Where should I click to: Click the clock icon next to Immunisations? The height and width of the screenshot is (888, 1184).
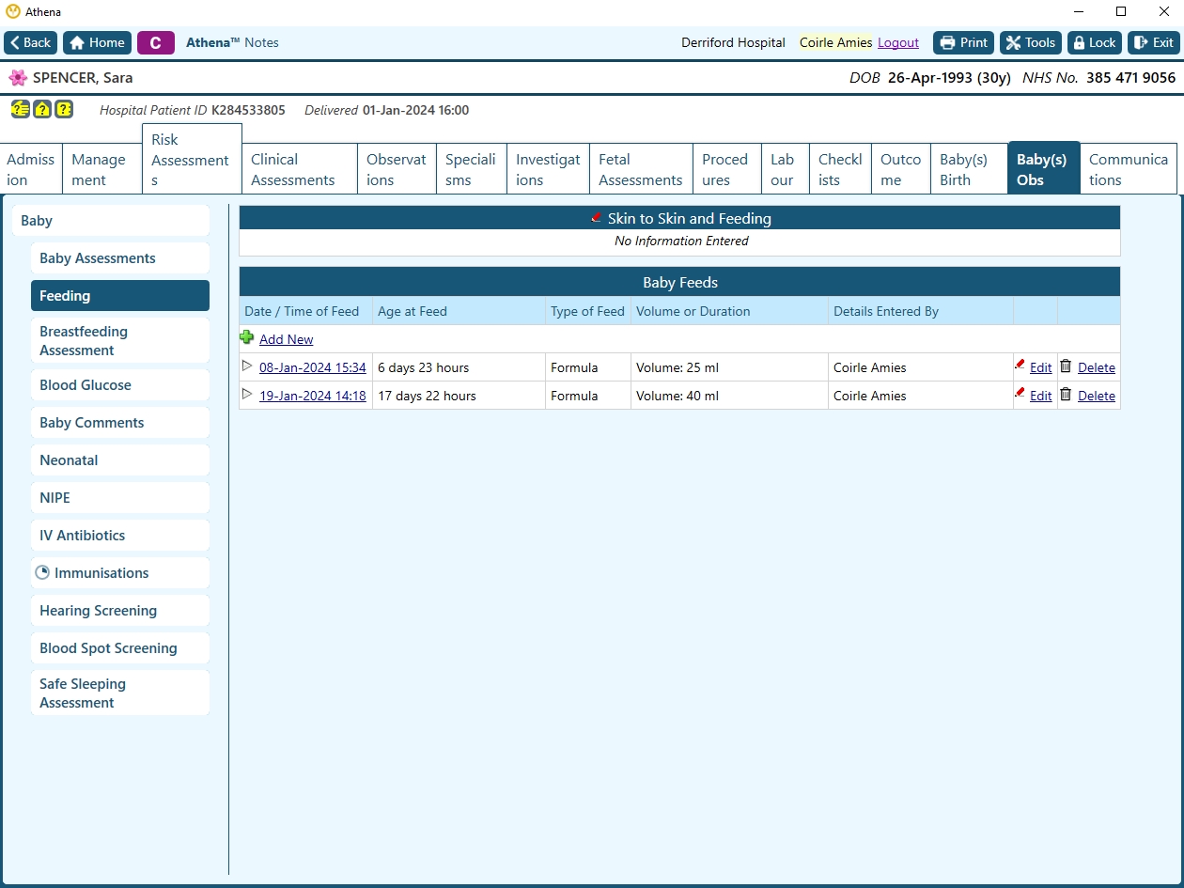point(42,572)
